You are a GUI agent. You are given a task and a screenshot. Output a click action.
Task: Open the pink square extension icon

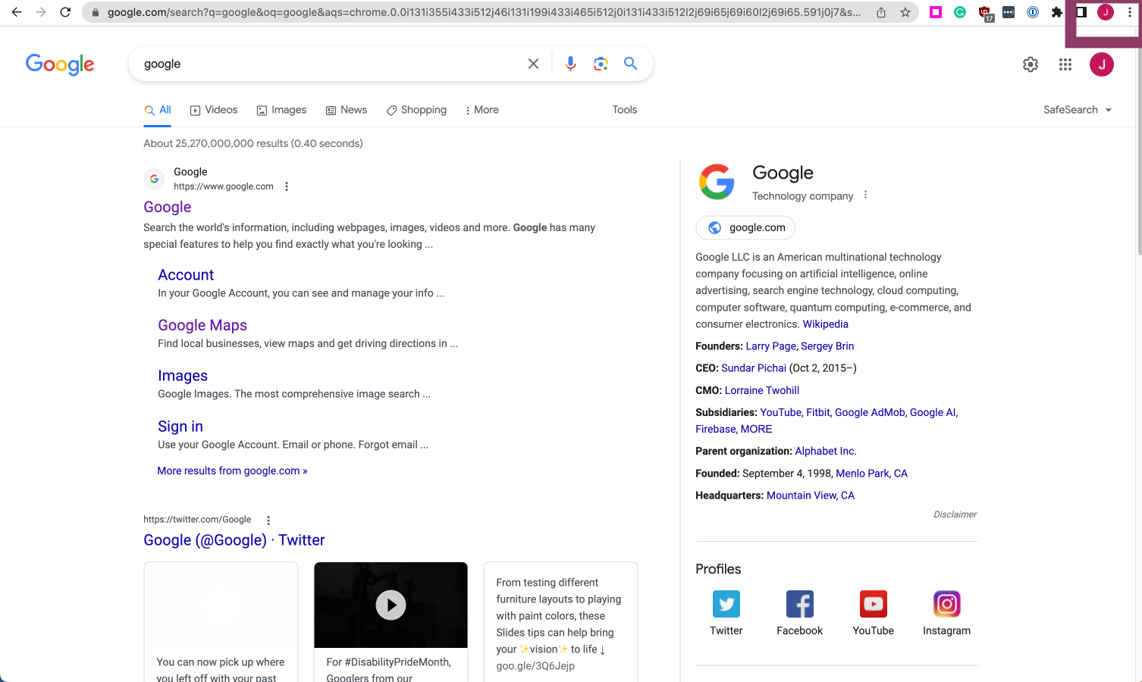click(936, 12)
